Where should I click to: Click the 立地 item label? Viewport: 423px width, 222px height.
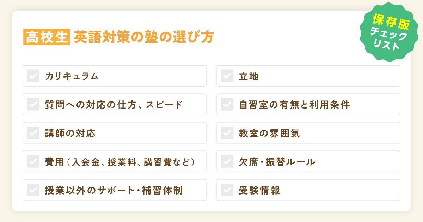click(249, 76)
